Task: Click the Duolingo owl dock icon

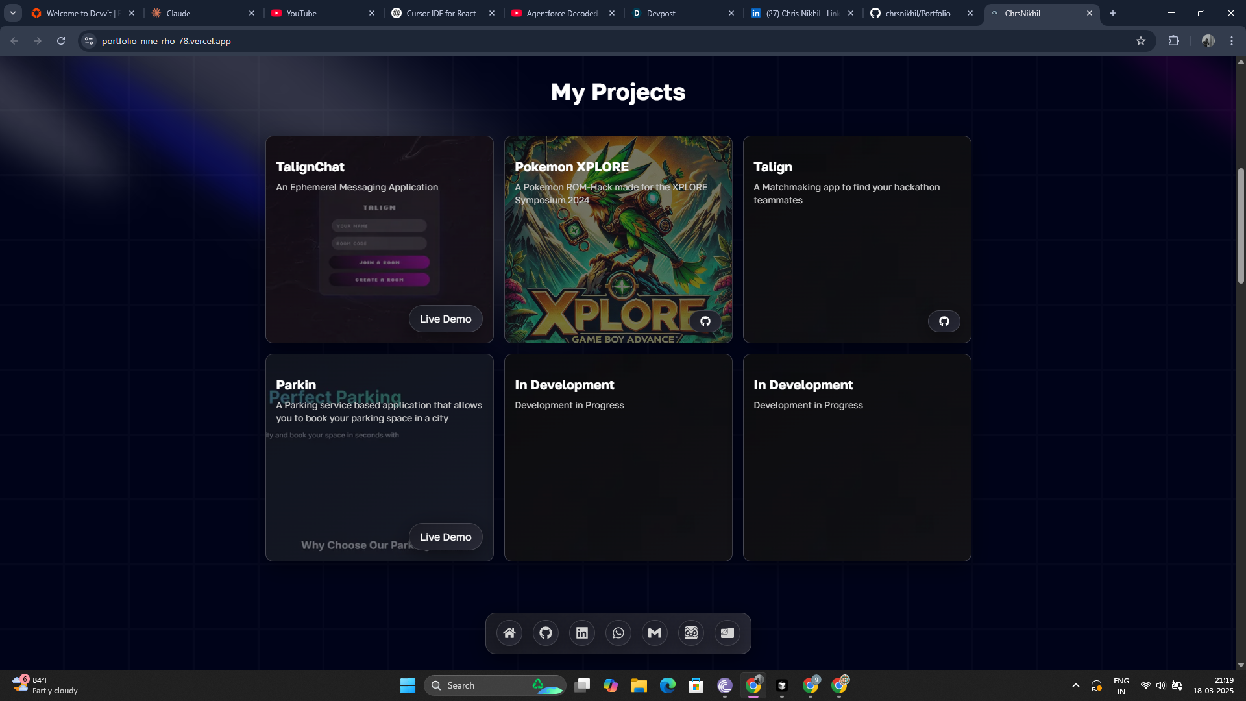Action: (x=691, y=633)
